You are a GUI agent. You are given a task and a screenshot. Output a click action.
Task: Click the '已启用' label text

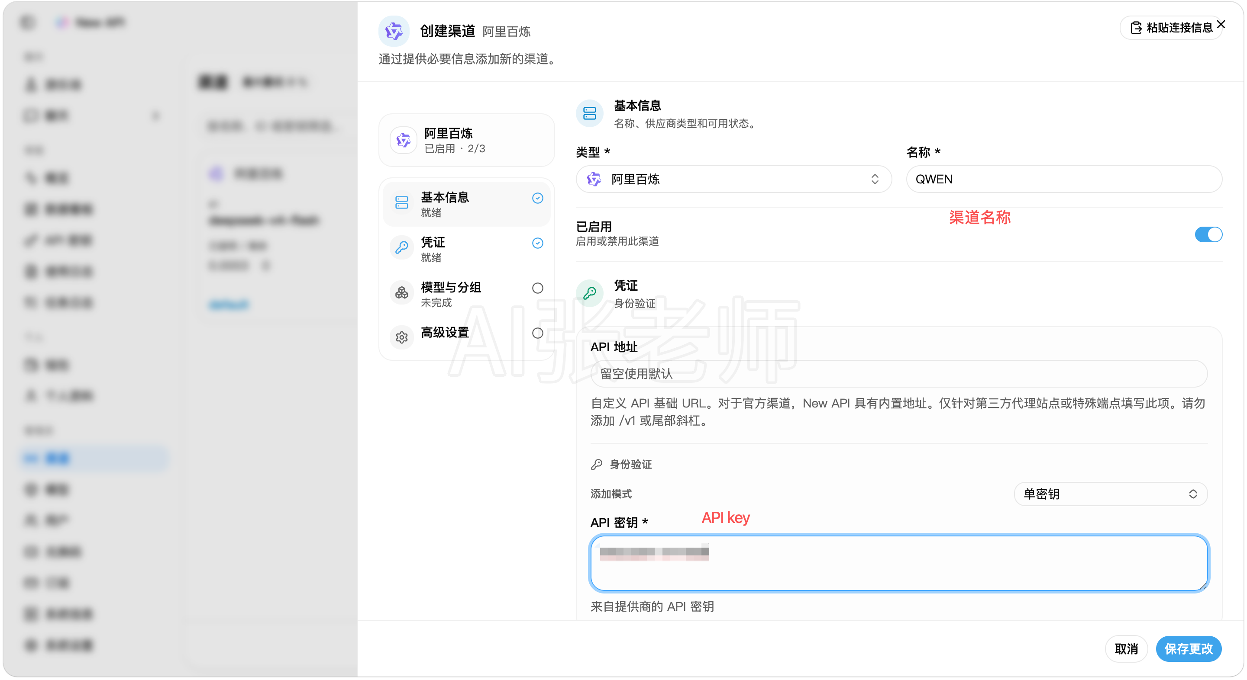tap(594, 226)
